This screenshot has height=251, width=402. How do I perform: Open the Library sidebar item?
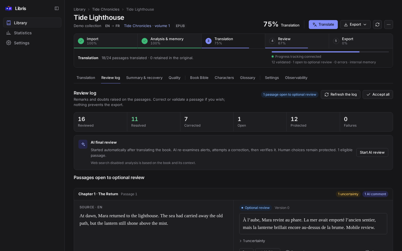(32, 23)
